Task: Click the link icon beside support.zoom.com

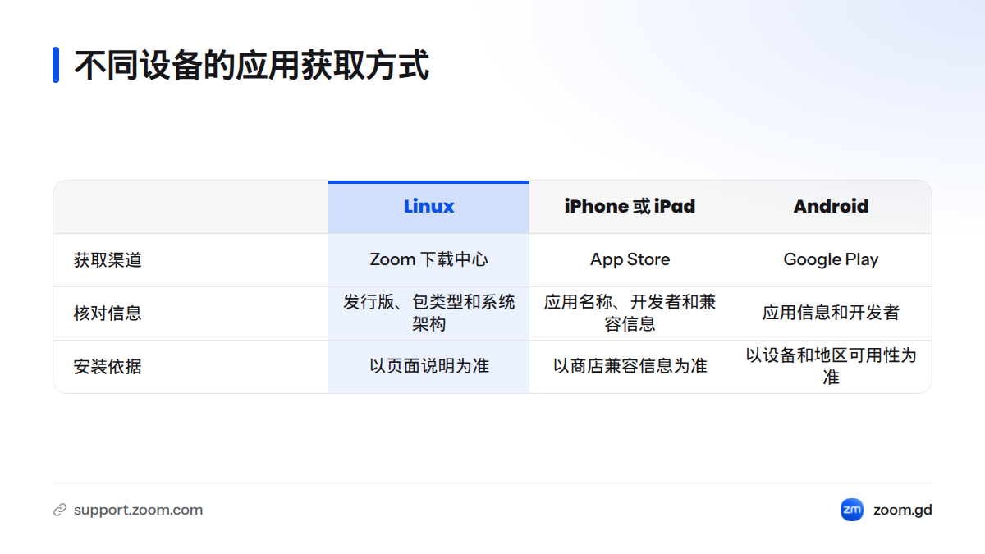Action: [x=59, y=510]
